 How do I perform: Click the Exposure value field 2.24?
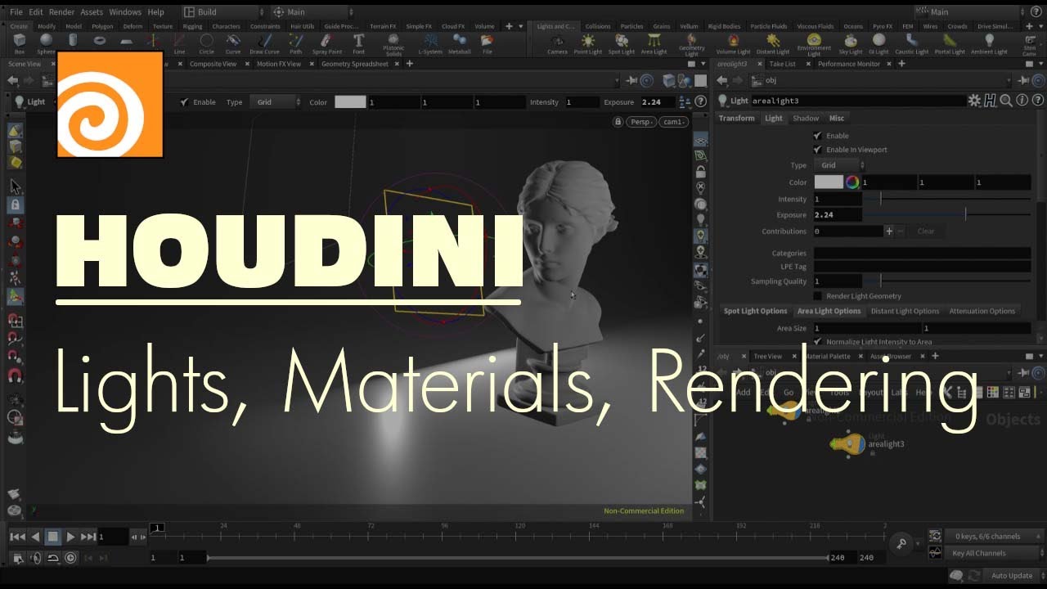[x=838, y=215]
